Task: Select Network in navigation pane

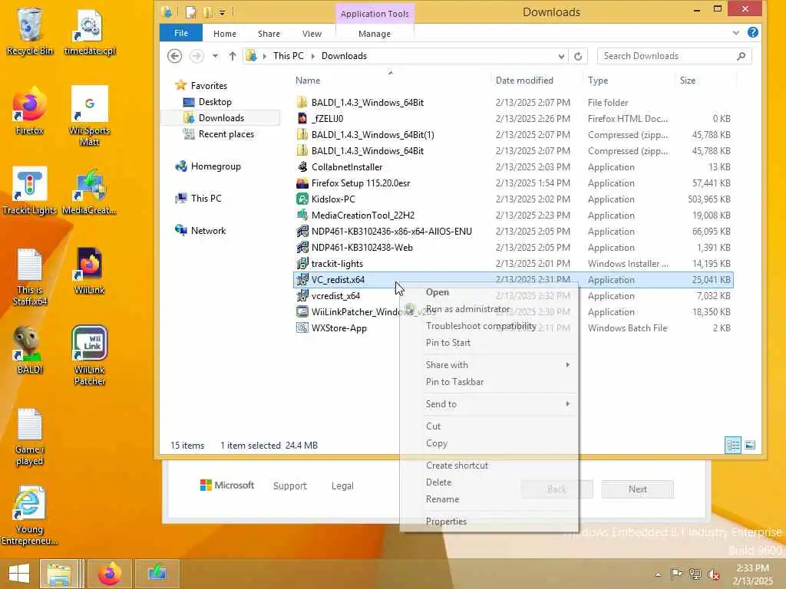Action: (208, 230)
